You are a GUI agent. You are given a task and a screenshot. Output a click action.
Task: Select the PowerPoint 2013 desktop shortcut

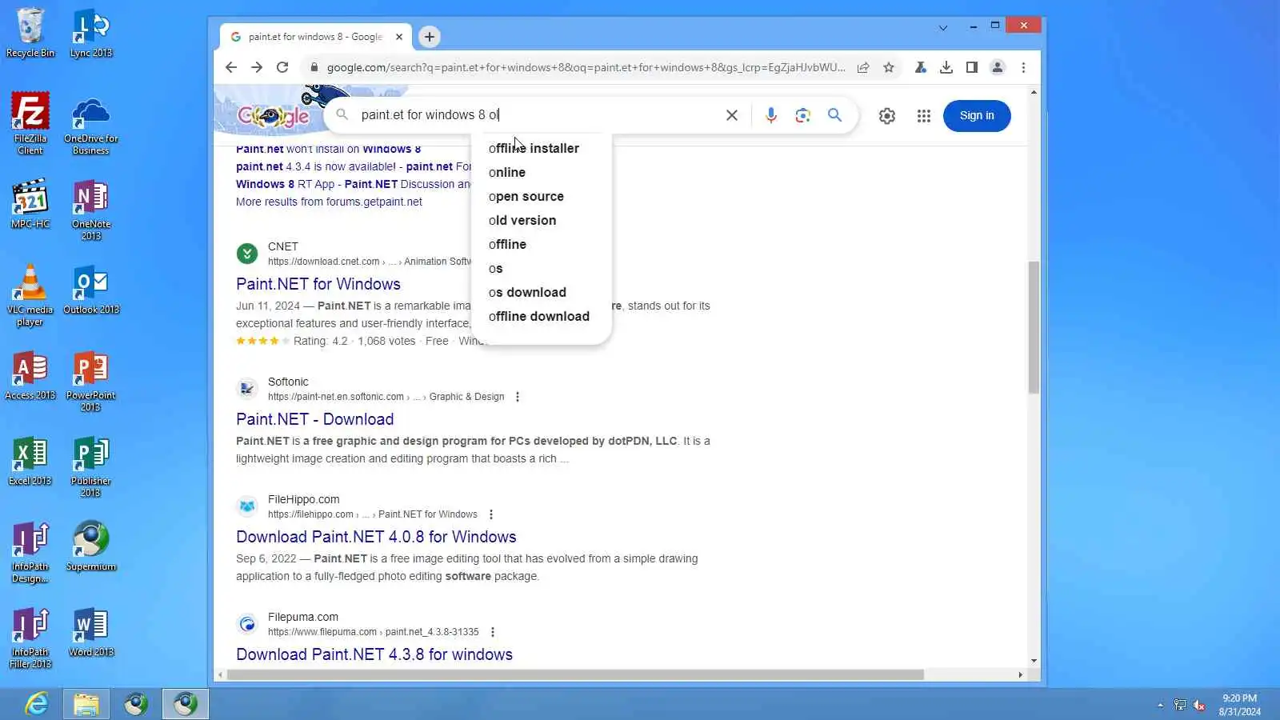91,382
